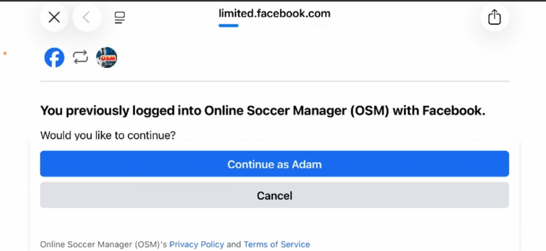The image size is (546, 251).
Task: Open the Privacy Policy link
Action: (x=197, y=244)
